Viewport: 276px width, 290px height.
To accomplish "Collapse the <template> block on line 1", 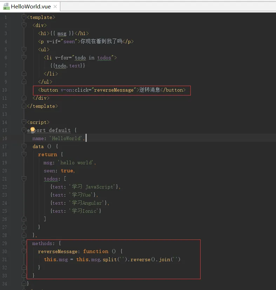I will coord(24,17).
